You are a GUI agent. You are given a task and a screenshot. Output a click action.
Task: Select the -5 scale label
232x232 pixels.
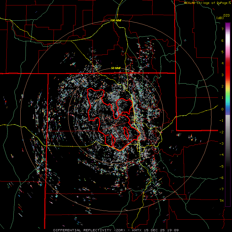(x=221, y=167)
